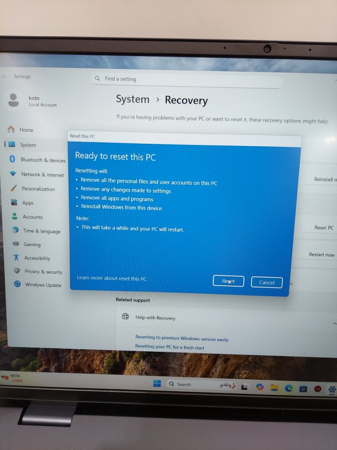Select Privacy & security in sidebar
337x450 pixels.
(43, 272)
